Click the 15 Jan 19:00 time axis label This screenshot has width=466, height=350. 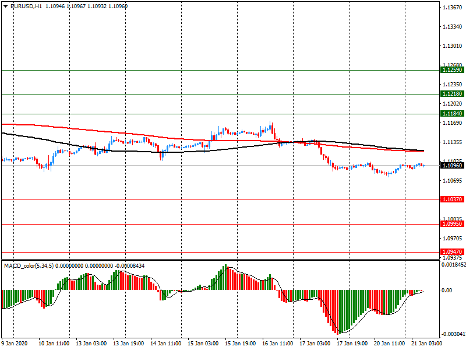click(x=240, y=343)
